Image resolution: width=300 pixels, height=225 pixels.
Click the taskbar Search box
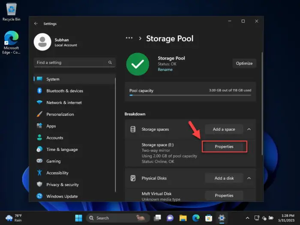pos(118,218)
